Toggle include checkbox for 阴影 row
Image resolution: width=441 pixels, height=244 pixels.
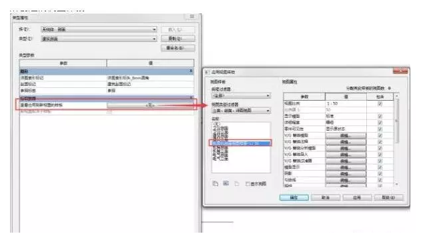[x=380, y=174]
